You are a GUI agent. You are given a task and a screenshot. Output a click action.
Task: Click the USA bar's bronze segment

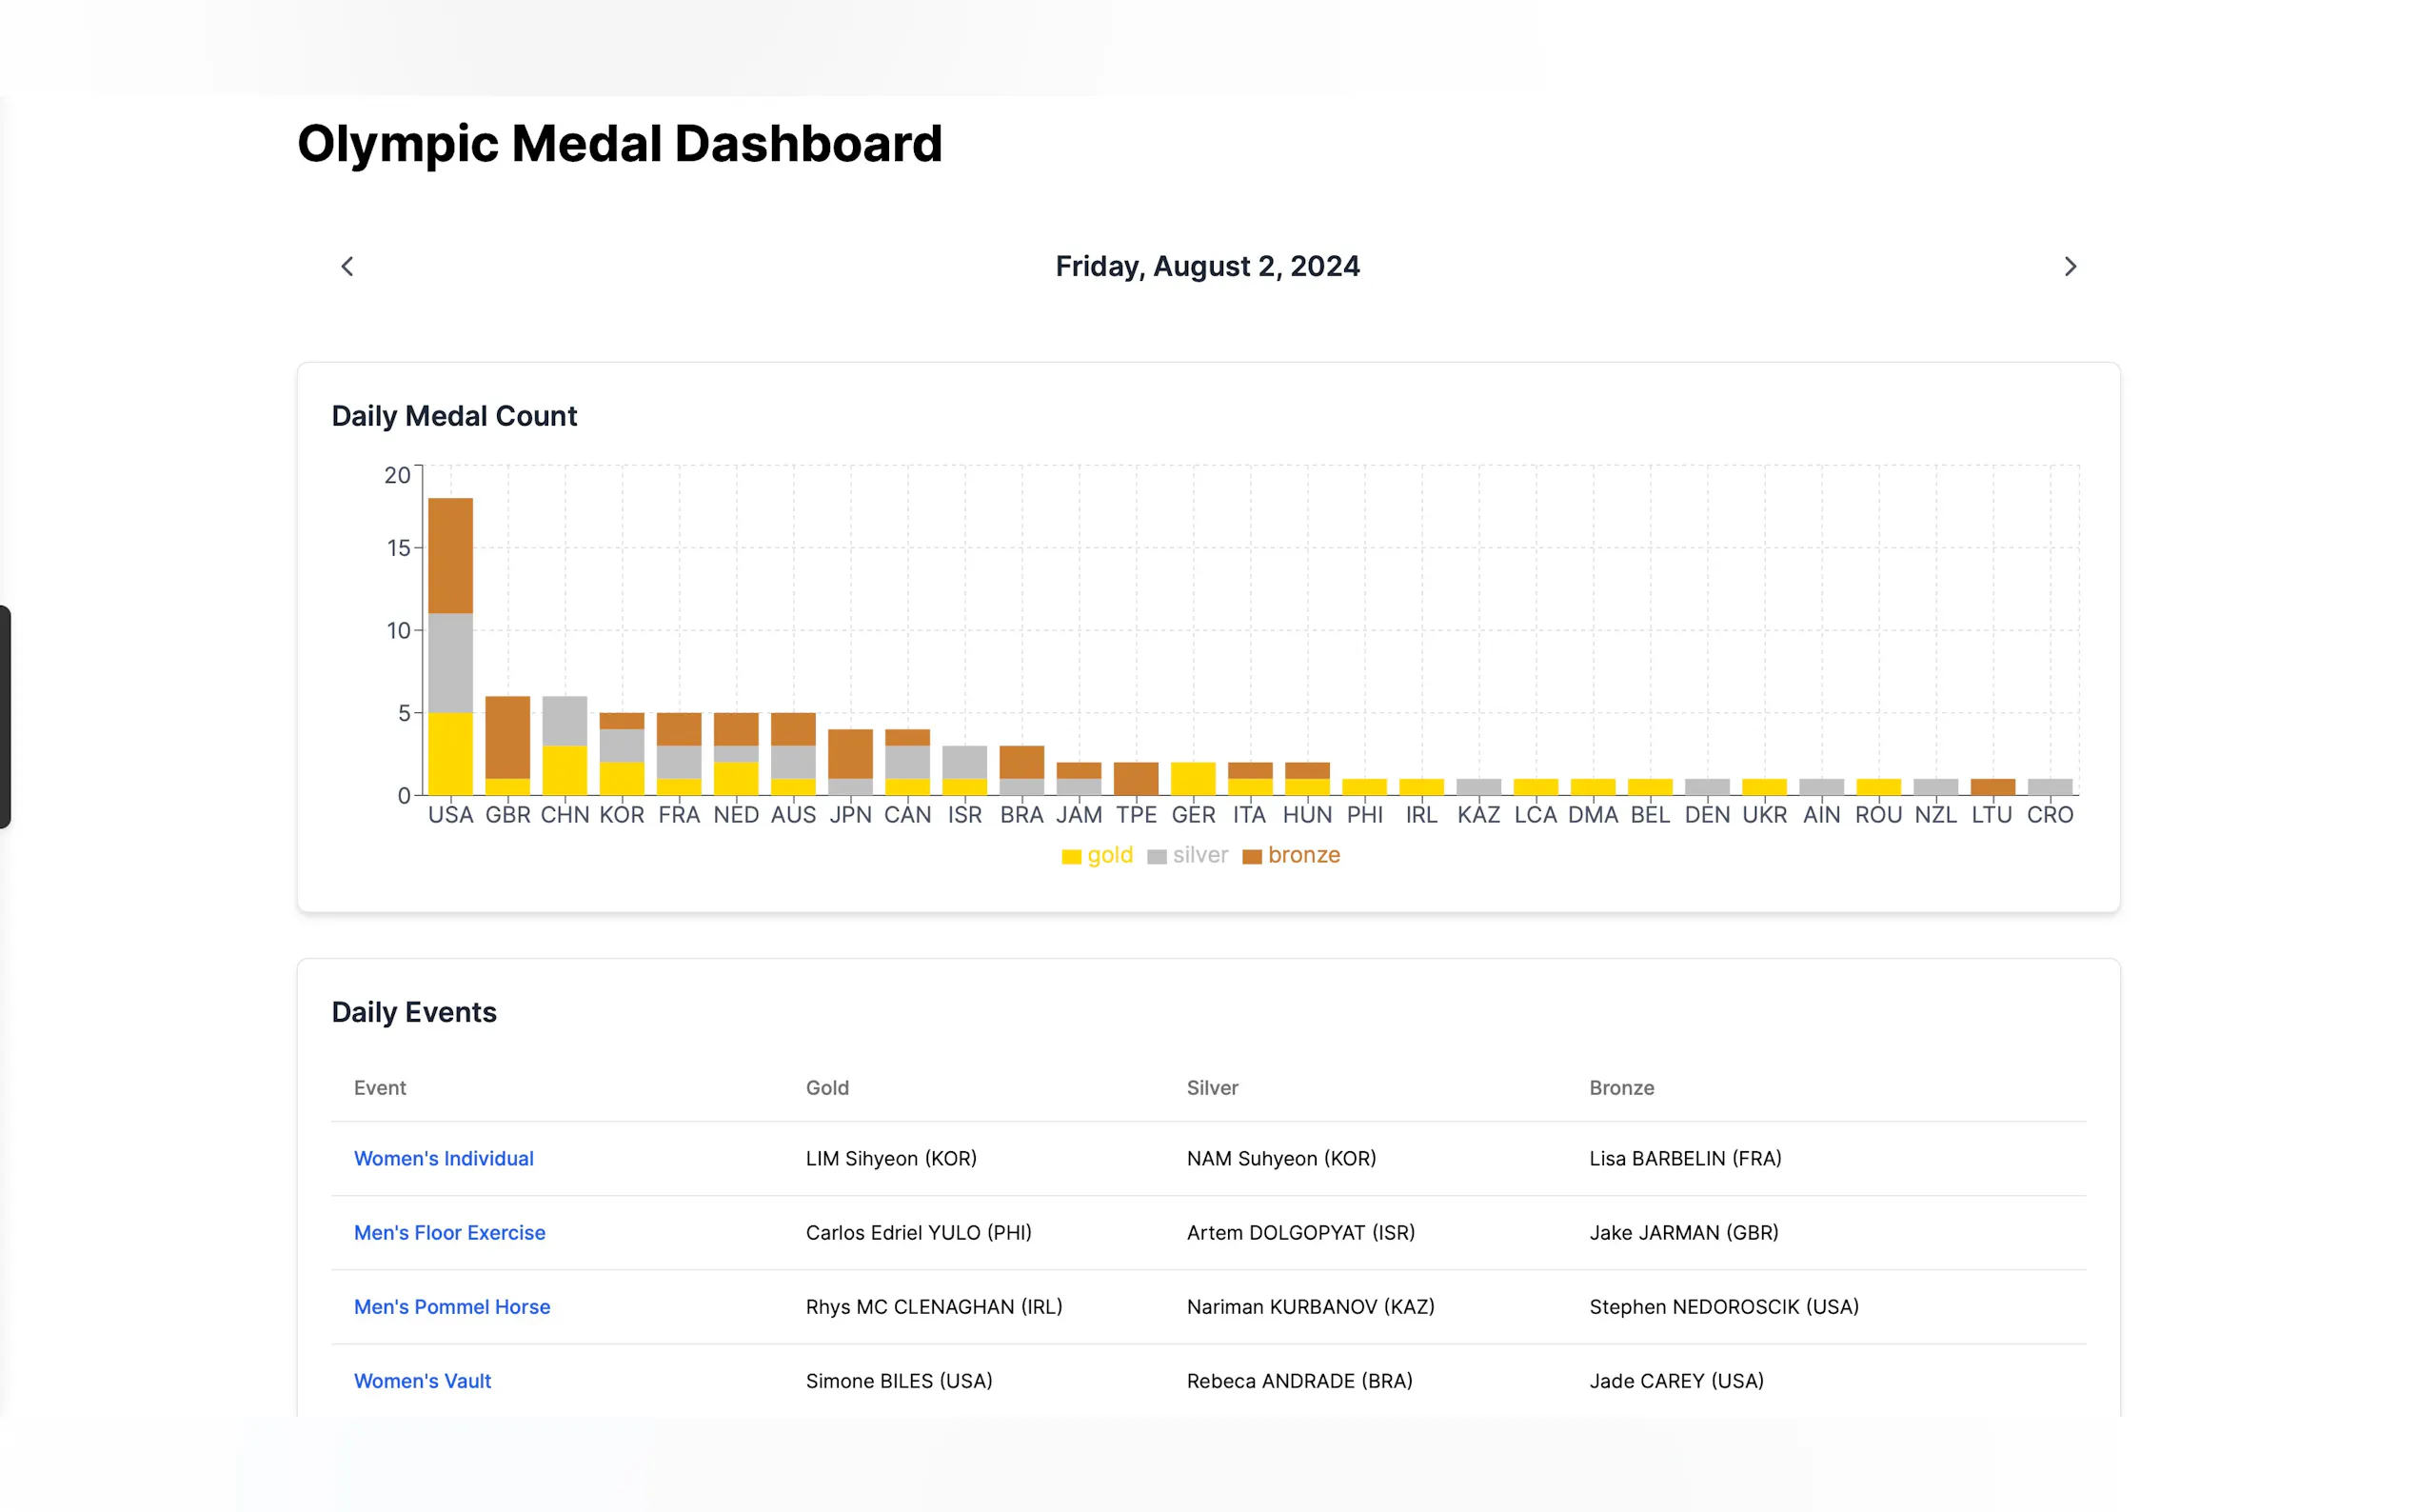pos(450,555)
